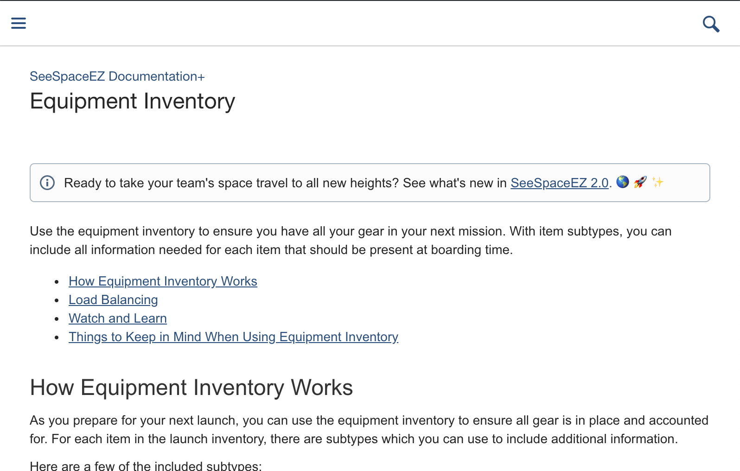Screen dimensions: 740x471
Task: Click the info icon in the announcement banner
Action: [47, 183]
